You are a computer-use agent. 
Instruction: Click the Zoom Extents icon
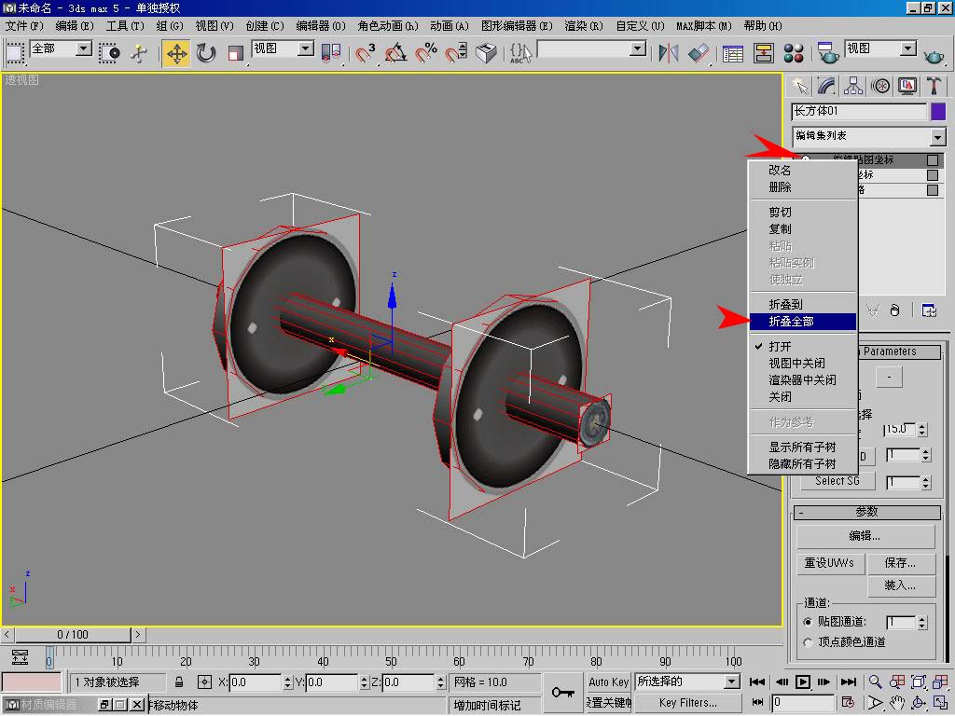point(919,682)
